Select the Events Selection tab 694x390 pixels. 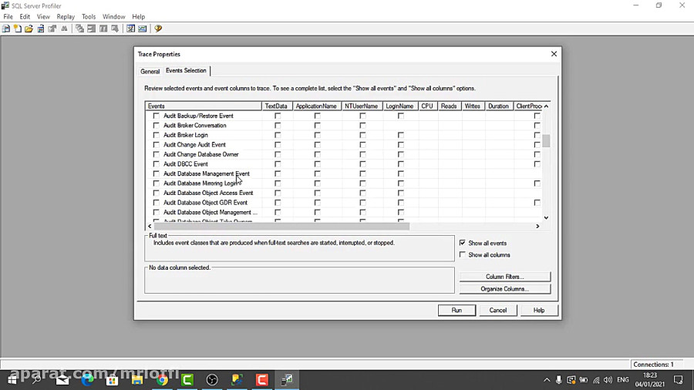click(186, 71)
